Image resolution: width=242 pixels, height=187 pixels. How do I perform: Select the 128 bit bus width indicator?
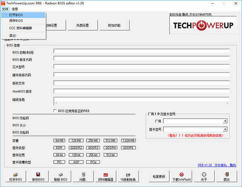point(76,155)
